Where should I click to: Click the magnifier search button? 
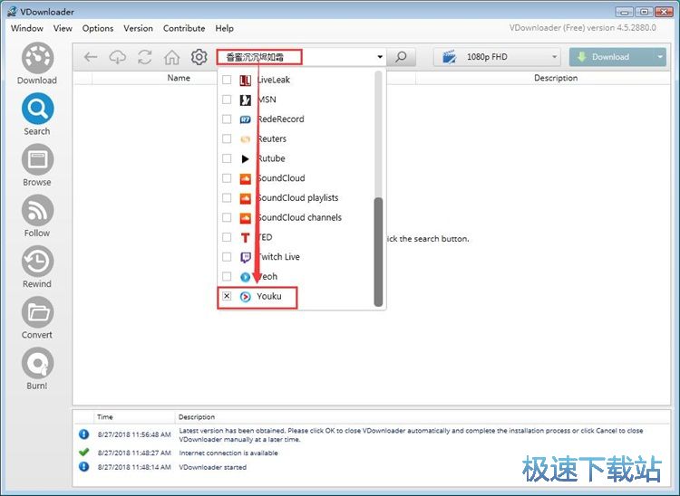(x=401, y=57)
